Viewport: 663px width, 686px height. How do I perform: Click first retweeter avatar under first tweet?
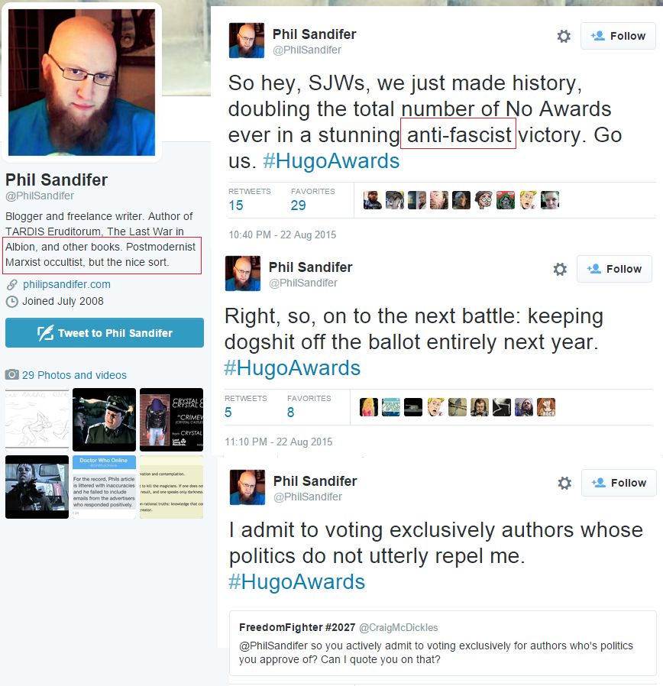[x=372, y=200]
